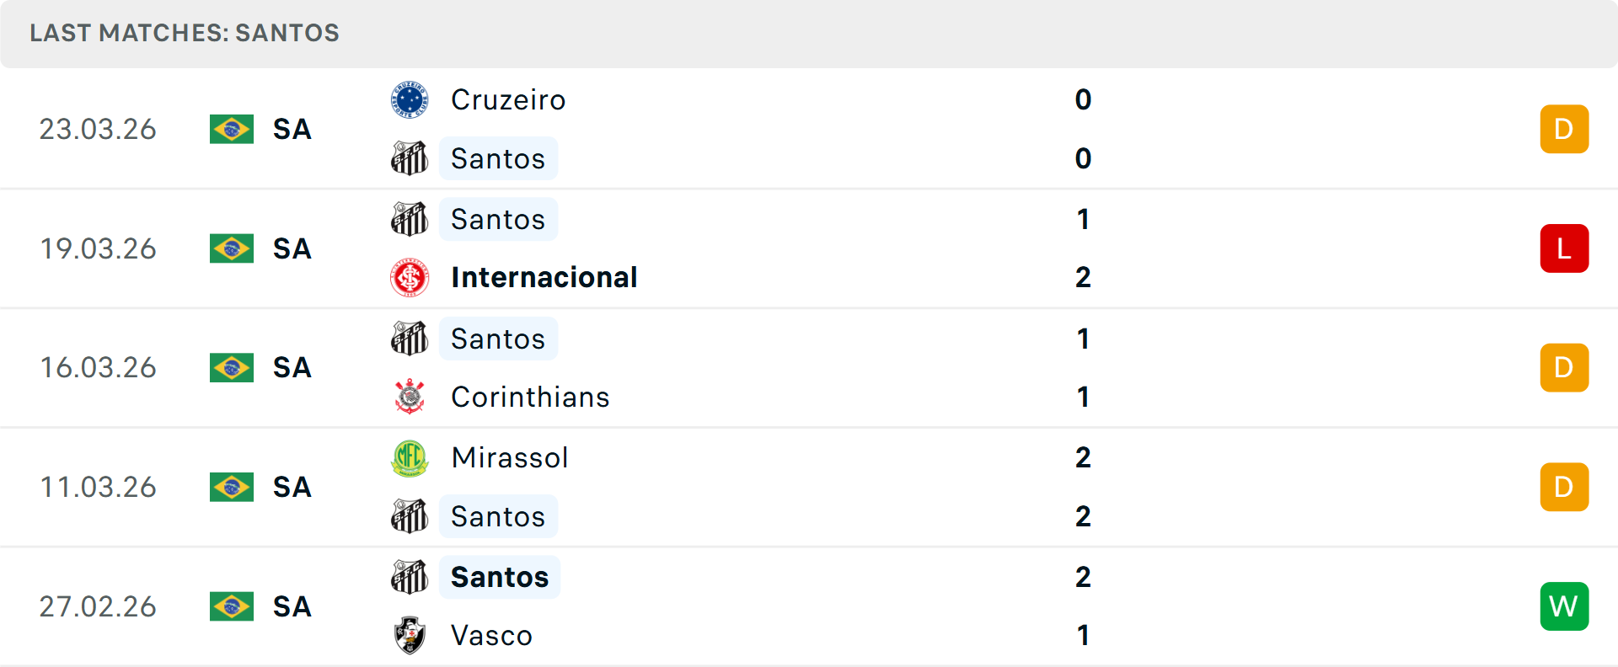This screenshot has height=667, width=1618.
Task: Click the SA league label for 19.03.26
Action: 292,248
